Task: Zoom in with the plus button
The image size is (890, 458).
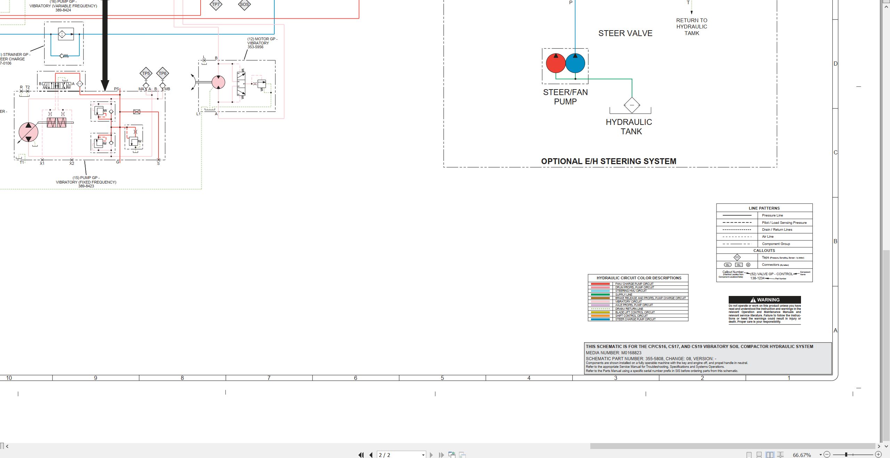Action: (x=879, y=455)
